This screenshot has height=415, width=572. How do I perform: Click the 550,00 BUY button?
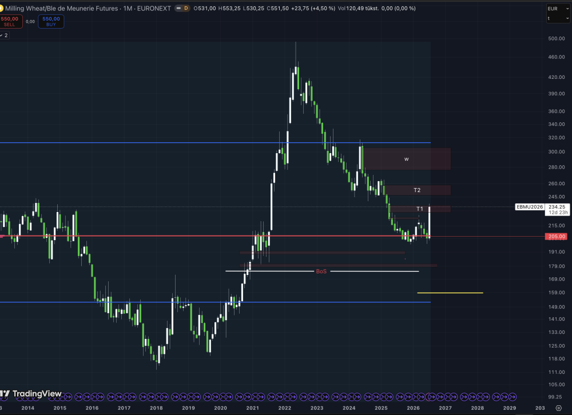click(51, 22)
